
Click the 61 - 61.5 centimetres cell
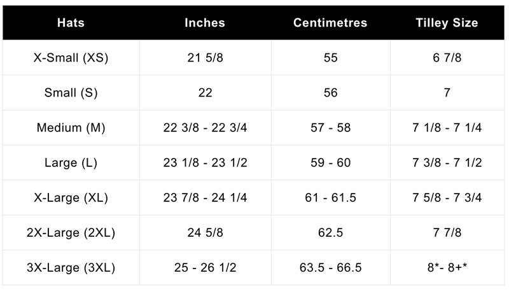pos(330,197)
